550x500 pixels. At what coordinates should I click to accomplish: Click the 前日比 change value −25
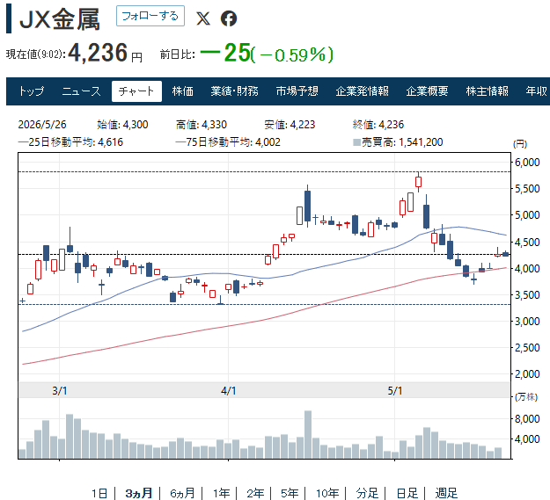click(225, 53)
